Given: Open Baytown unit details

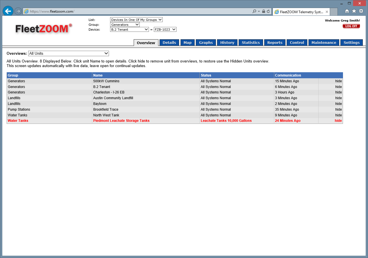Looking at the screenshot, I should (x=100, y=104).
